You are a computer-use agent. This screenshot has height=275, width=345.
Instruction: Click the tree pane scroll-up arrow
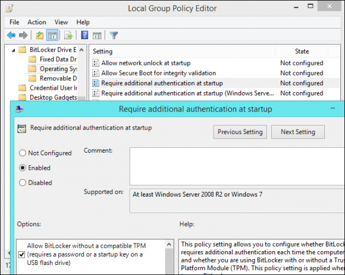tap(81, 50)
